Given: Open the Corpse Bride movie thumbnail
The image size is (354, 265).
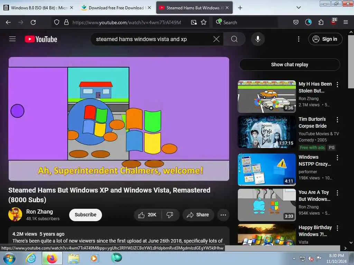Looking at the screenshot, I should 267,132.
